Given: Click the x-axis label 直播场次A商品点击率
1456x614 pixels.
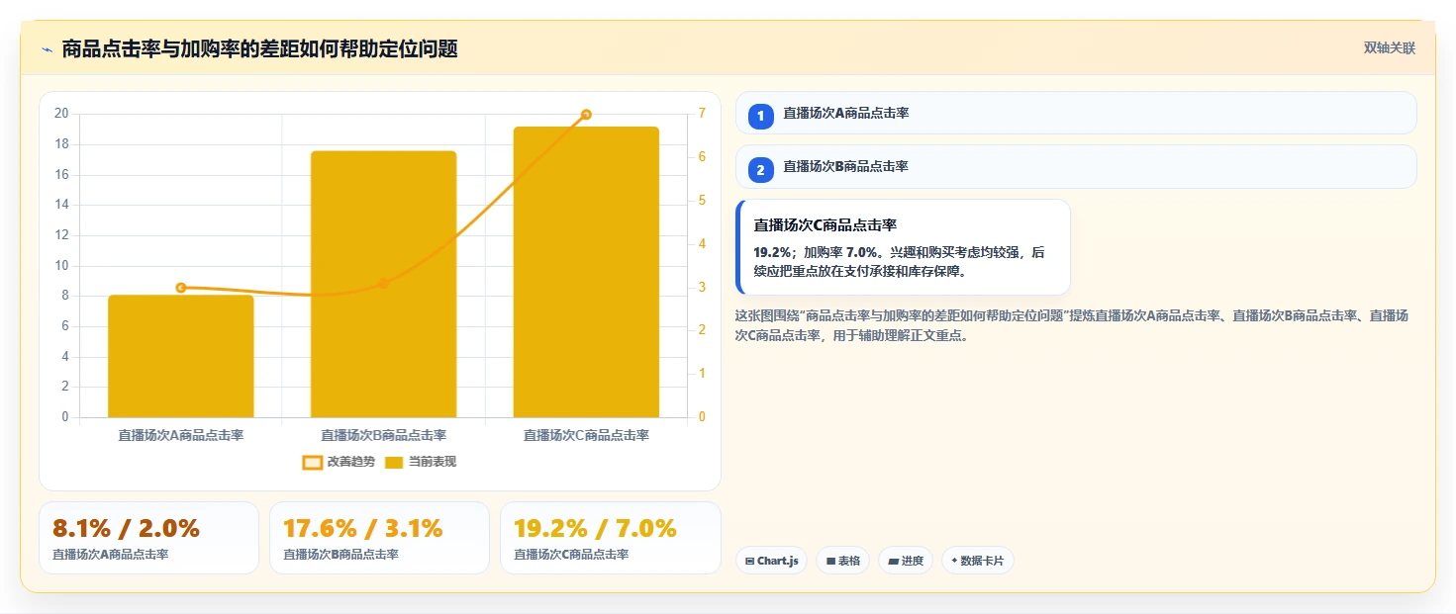Looking at the screenshot, I should coord(181,435).
